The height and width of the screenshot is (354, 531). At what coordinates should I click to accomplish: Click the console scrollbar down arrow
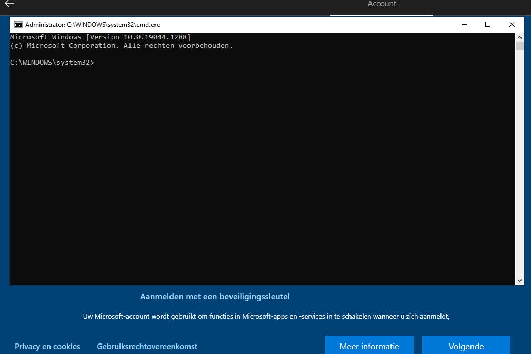coord(519,280)
